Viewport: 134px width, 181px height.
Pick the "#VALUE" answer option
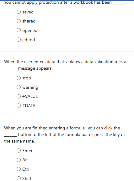coord(19,96)
